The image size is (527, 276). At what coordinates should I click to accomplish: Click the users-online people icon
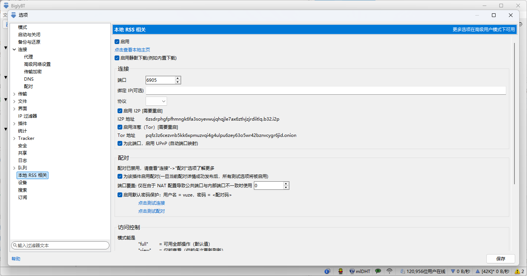pos(402,271)
